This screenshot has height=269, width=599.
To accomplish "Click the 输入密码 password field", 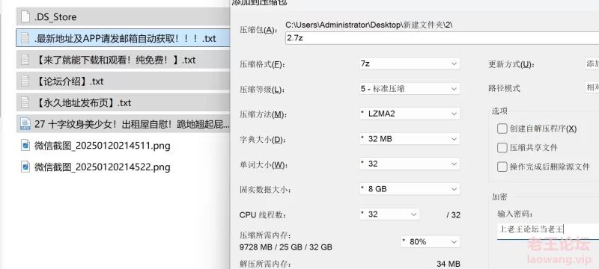I will (548, 229).
